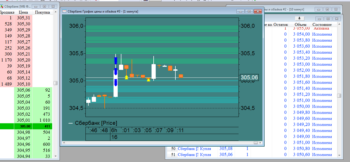Select the 305,20 ask row with 1 170 lots
The height and width of the screenshot is (162, 350).
click(x=26, y=60)
